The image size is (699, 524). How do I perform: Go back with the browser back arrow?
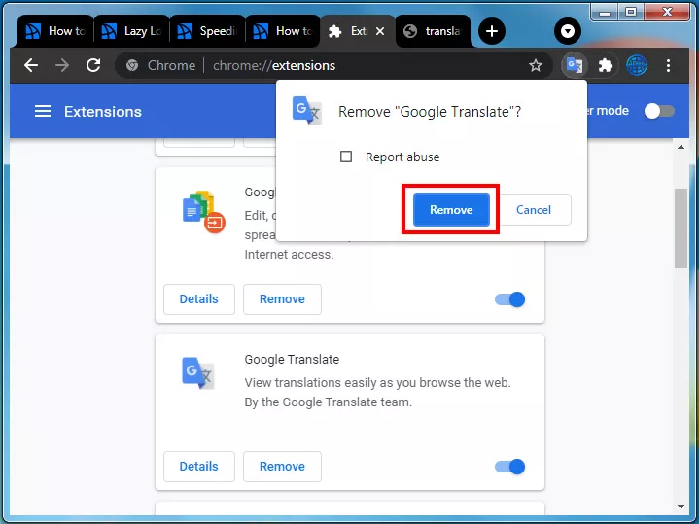pyautogui.click(x=31, y=65)
